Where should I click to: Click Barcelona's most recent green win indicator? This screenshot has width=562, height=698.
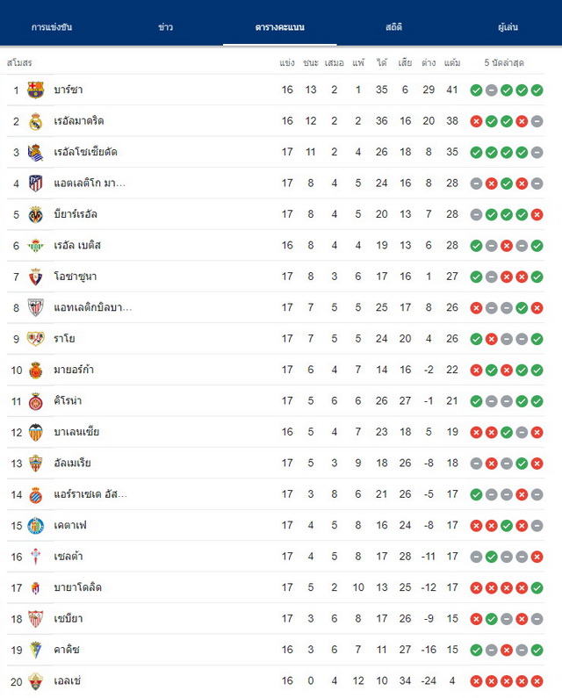tap(537, 90)
